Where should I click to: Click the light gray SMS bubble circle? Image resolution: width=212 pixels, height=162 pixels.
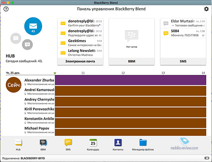[16, 38]
